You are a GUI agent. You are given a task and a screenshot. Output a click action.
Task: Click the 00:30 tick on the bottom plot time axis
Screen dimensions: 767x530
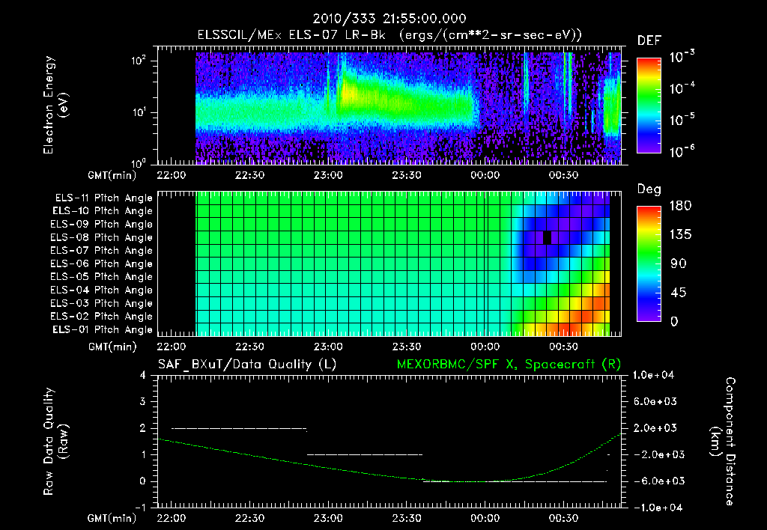pos(563,518)
